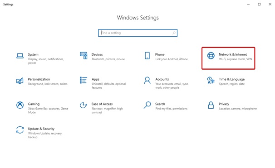Select the Ease of Access heading
Image resolution: width=275 pixels, height=168 pixels.
[102, 104]
